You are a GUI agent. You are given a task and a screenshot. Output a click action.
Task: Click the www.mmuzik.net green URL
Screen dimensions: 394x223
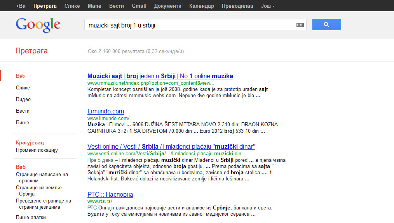tap(151, 83)
